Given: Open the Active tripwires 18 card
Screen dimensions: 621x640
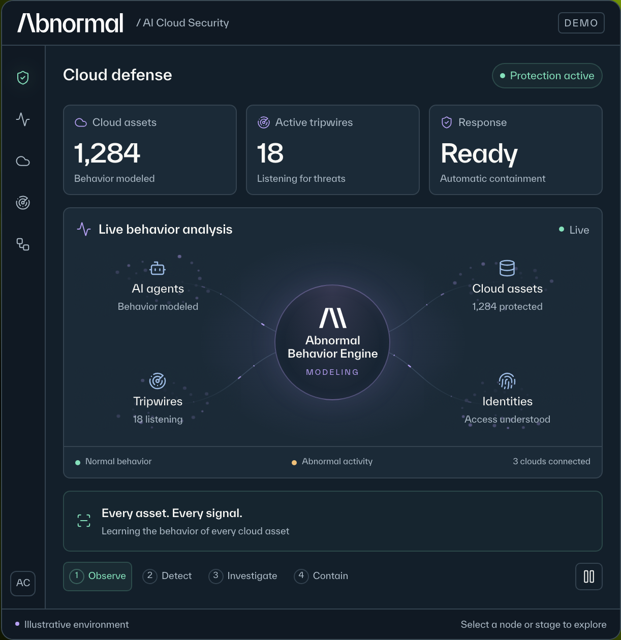Looking at the screenshot, I should (x=333, y=150).
